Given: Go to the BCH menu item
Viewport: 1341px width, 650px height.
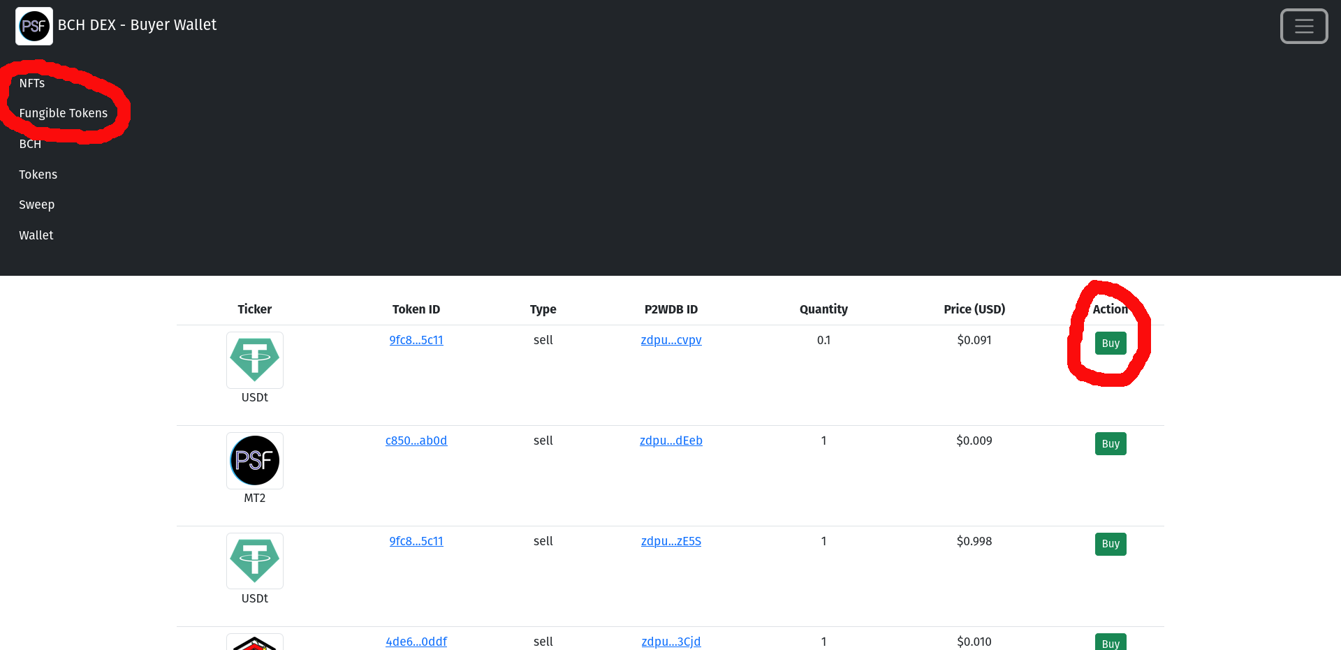Looking at the screenshot, I should 30,144.
